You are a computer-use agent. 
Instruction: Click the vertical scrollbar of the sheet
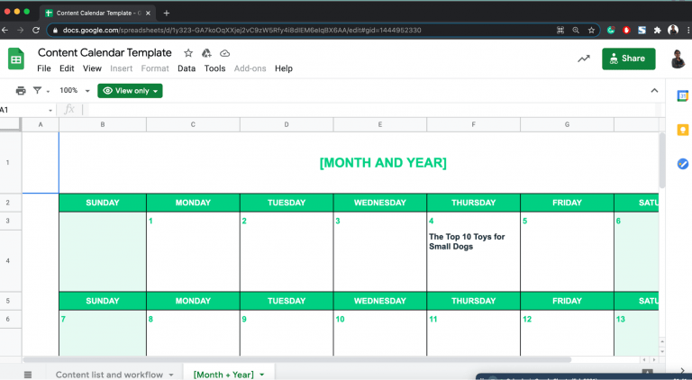[x=662, y=160]
